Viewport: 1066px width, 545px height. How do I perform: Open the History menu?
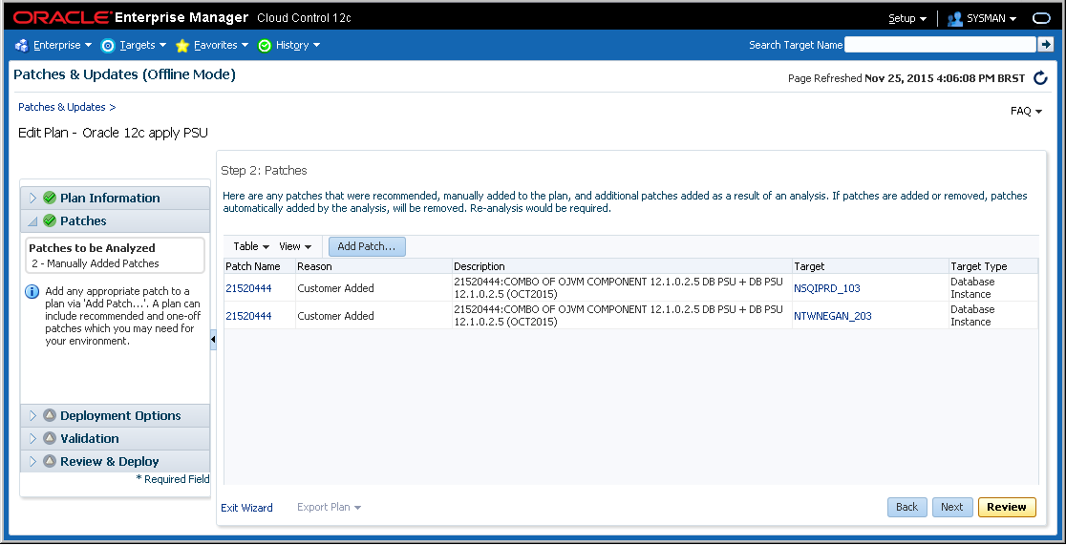[x=298, y=45]
